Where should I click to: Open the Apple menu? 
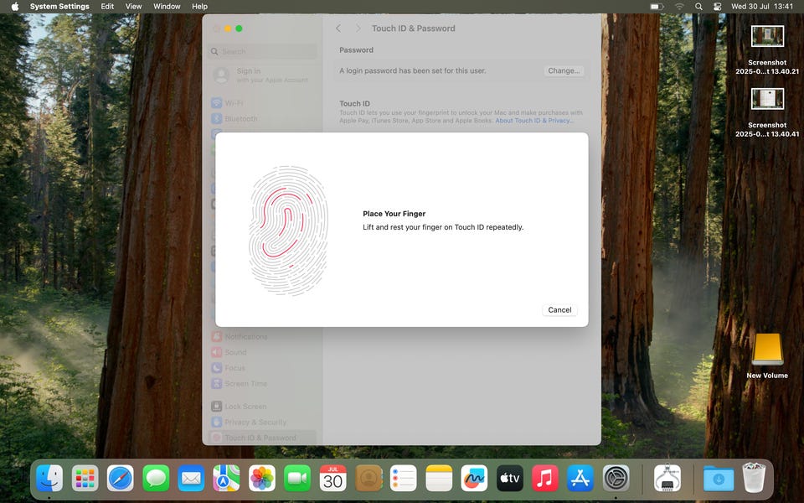click(x=15, y=7)
